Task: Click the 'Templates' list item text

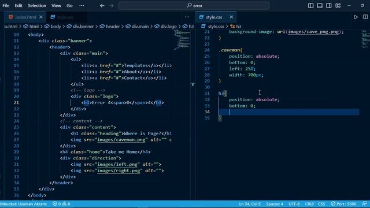Action: (x=136, y=65)
